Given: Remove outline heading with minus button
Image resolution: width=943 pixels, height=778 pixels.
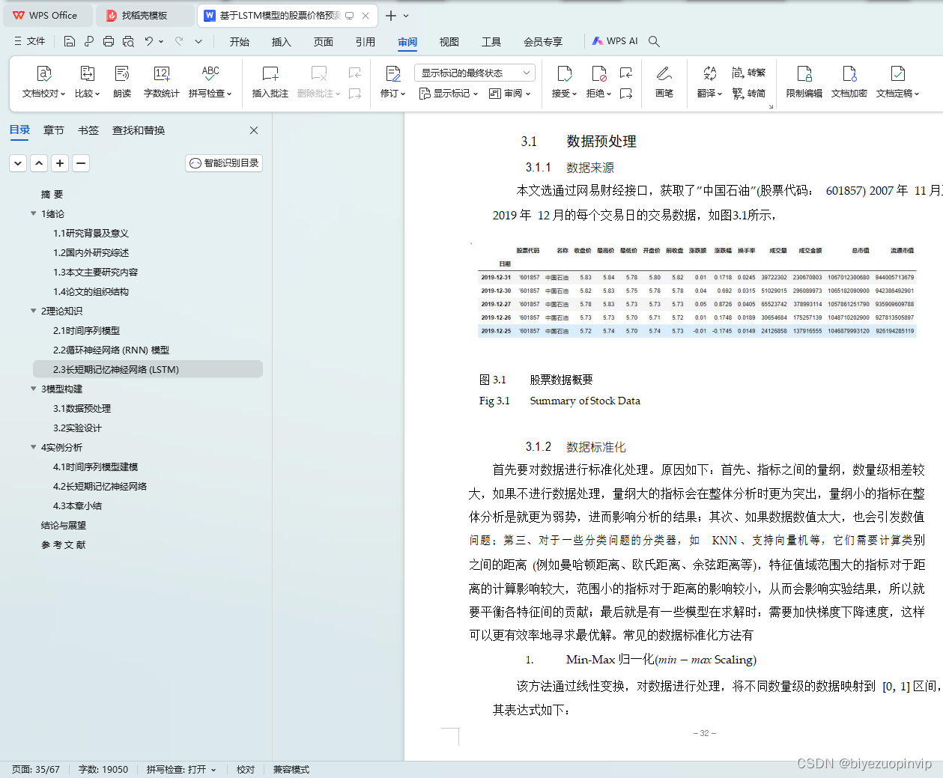Looking at the screenshot, I should (x=81, y=162).
